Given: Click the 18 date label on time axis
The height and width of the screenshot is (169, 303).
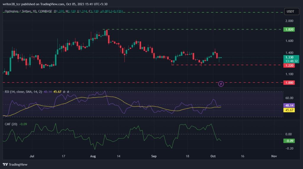Looking at the screenshot, I should coord(187,156).
